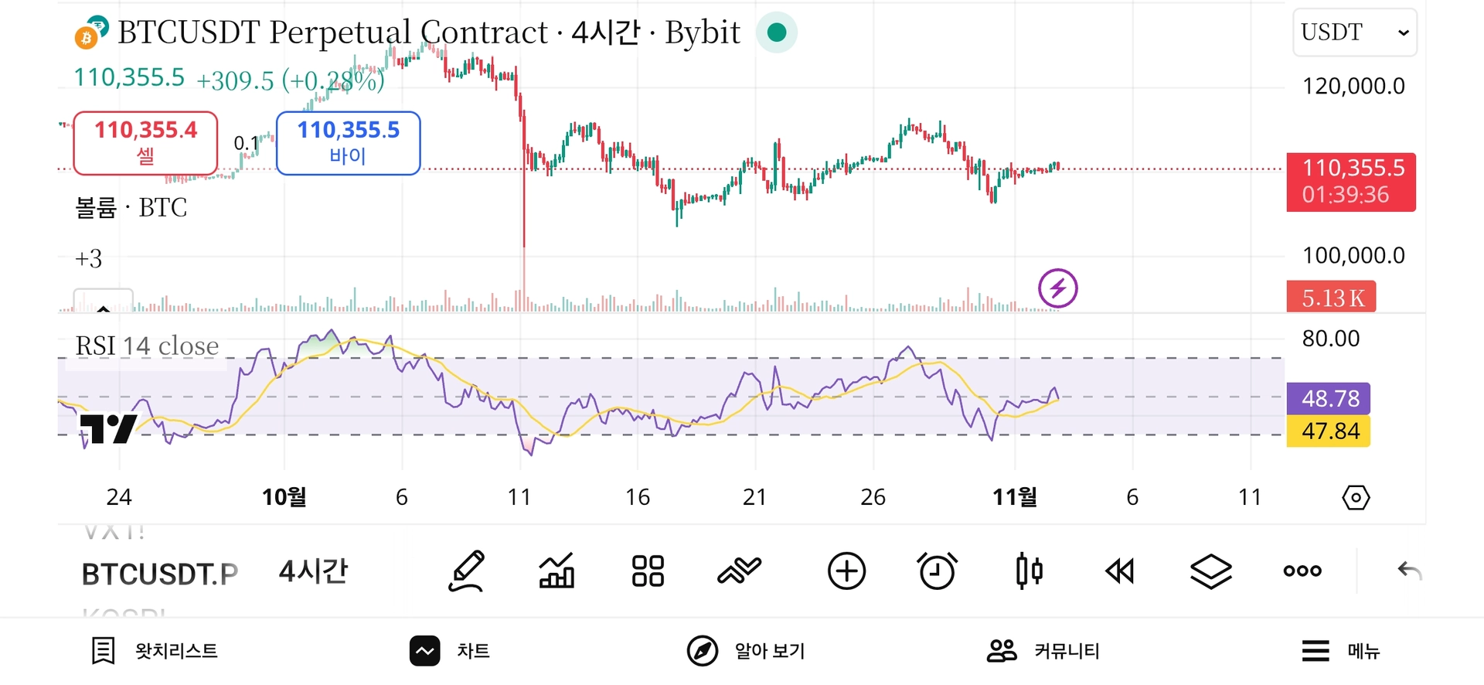Start bar replay with the rewind icon
The width and height of the screenshot is (1484, 685).
[1119, 571]
